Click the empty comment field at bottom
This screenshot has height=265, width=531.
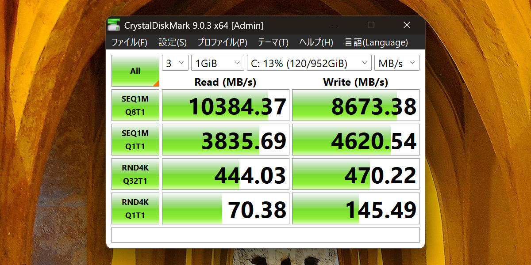click(x=265, y=235)
